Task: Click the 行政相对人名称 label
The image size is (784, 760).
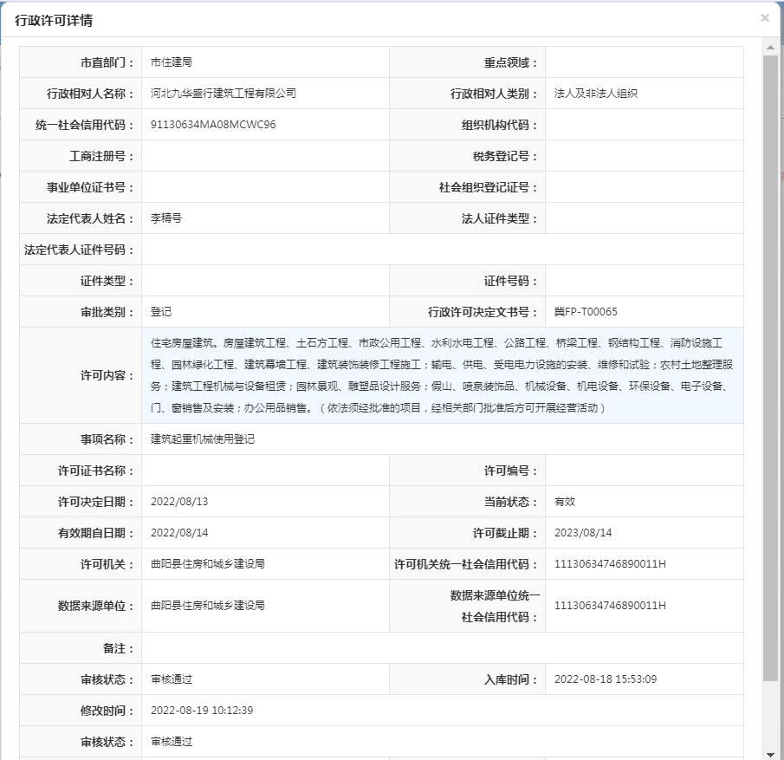Action: (x=90, y=94)
